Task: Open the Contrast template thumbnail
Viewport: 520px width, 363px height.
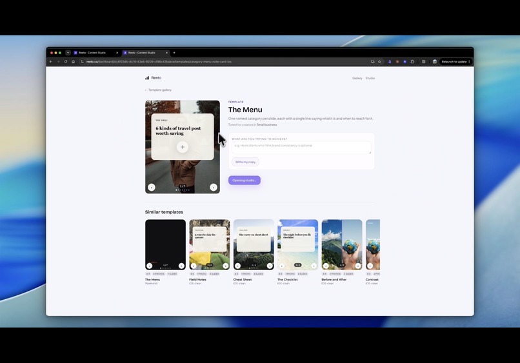Action: coord(373,244)
